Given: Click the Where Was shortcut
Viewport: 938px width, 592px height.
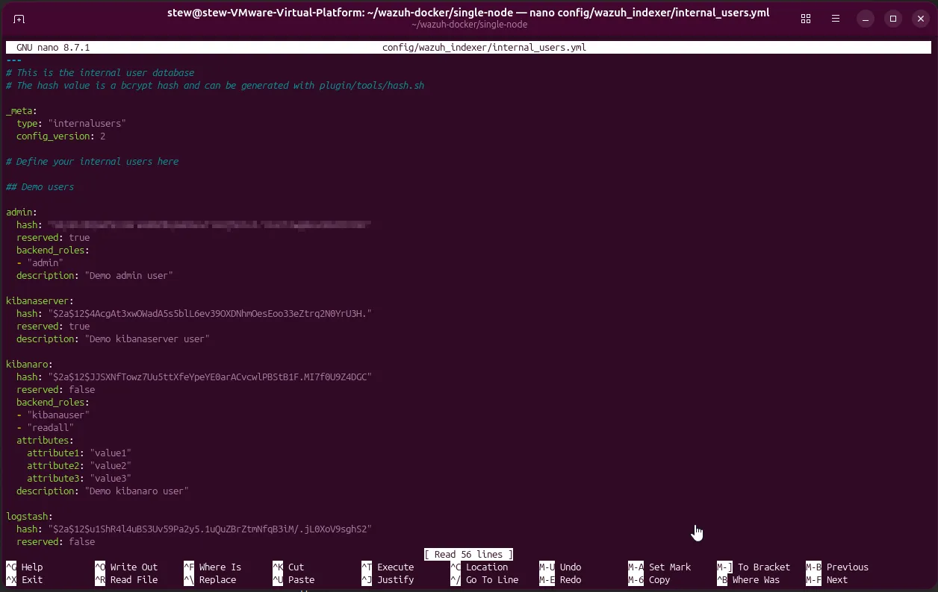Looking at the screenshot, I should [748, 580].
